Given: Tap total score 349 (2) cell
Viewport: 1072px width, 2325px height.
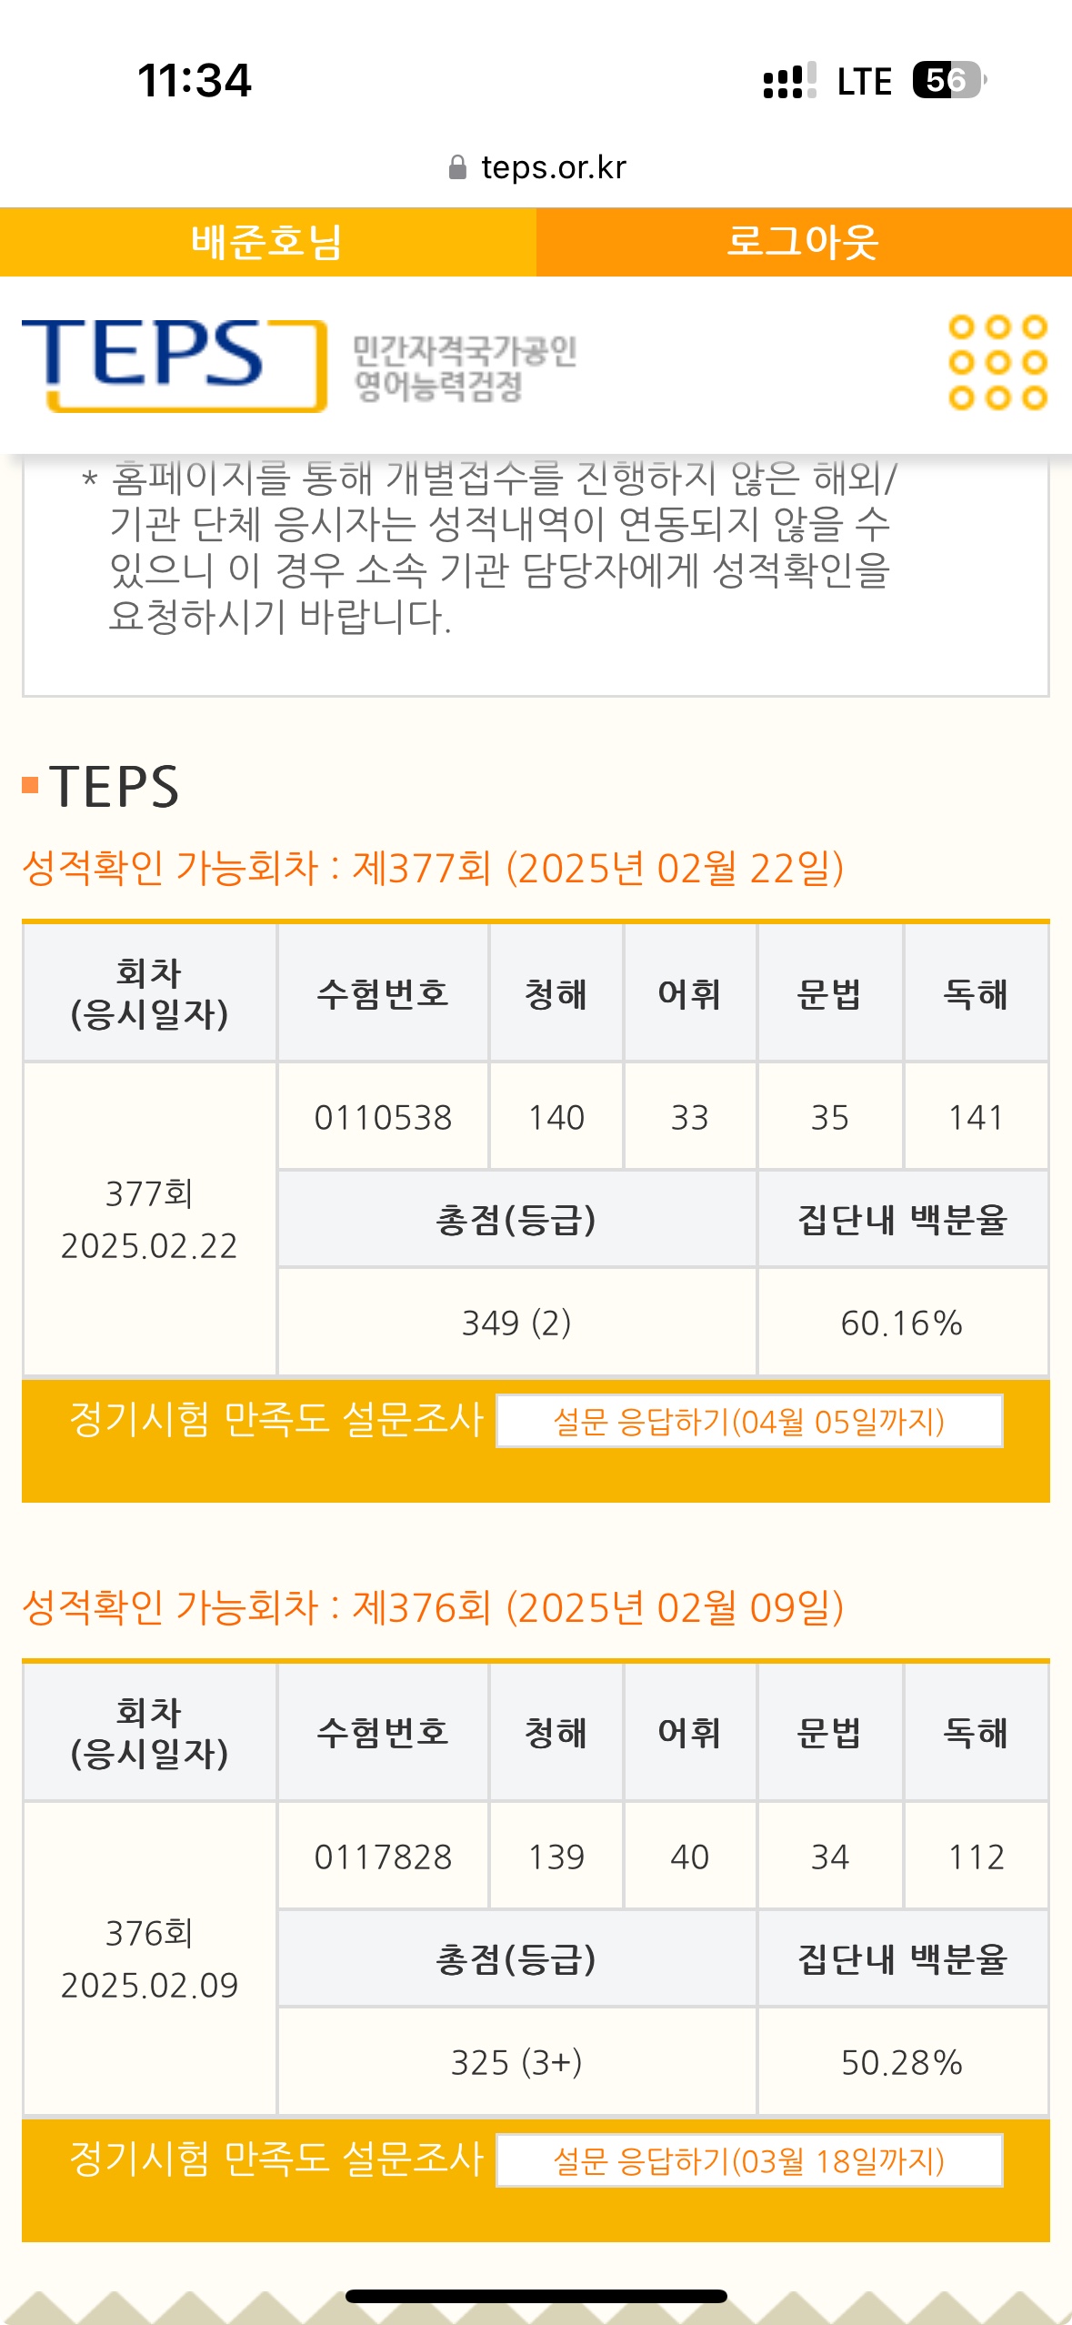Looking at the screenshot, I should [x=516, y=1323].
